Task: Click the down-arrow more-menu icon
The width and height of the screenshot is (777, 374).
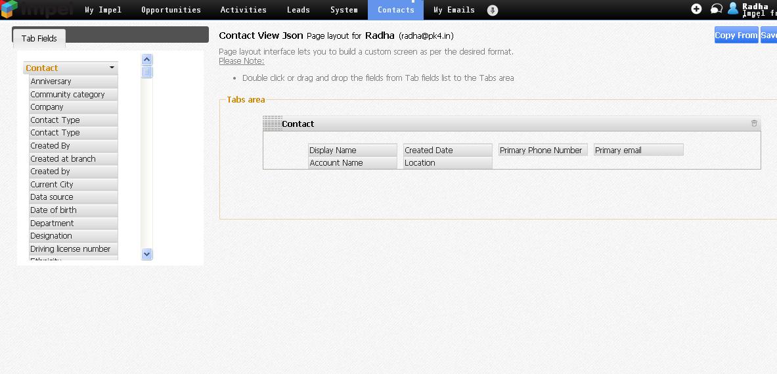Action: (x=493, y=11)
